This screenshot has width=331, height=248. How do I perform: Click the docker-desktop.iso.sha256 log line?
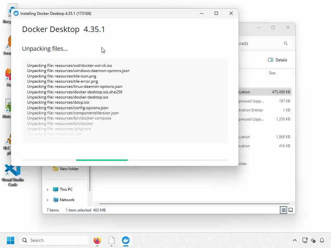click(75, 92)
